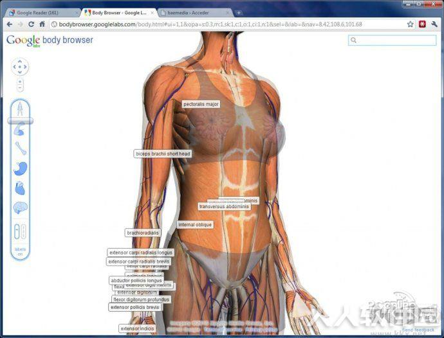Close the Google Reader tab
The width and height of the screenshot is (444, 338).
pos(77,13)
